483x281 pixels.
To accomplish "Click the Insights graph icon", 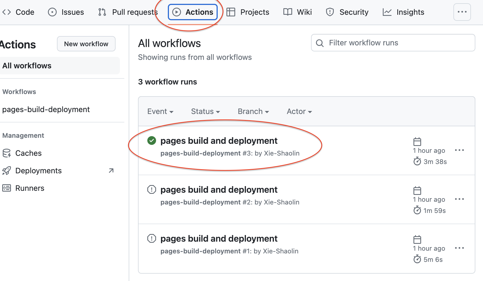I will point(387,12).
